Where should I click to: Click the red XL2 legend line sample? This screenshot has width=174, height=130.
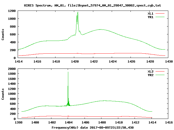[160, 71]
